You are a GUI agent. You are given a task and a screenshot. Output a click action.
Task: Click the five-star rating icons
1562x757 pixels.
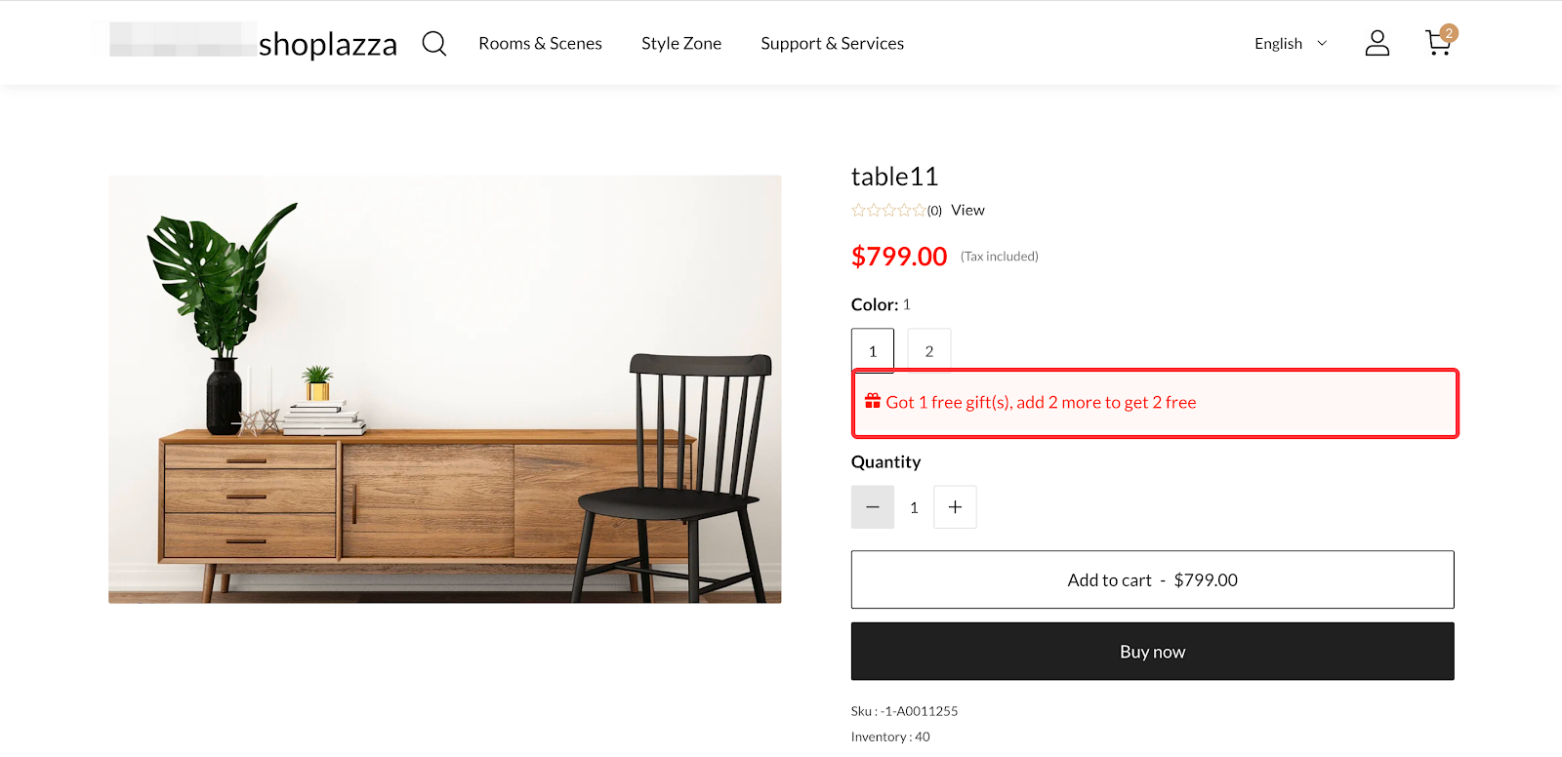click(888, 211)
